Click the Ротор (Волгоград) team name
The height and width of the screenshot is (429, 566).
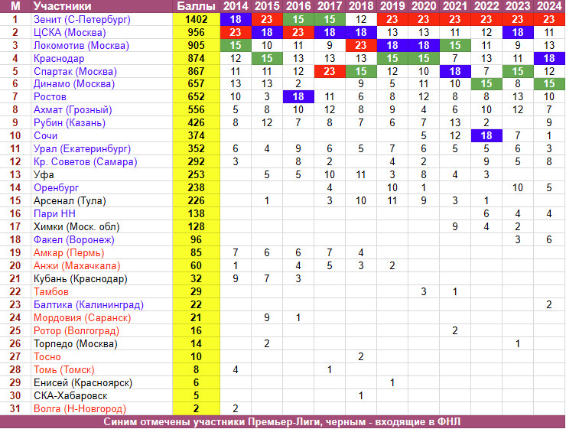[x=76, y=330]
